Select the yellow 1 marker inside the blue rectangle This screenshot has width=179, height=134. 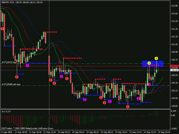pos(149,63)
